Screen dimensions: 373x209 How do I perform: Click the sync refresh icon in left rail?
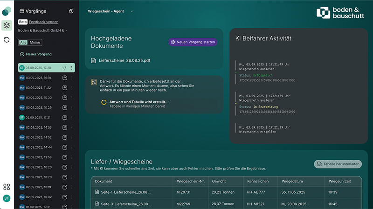[x=7, y=40]
